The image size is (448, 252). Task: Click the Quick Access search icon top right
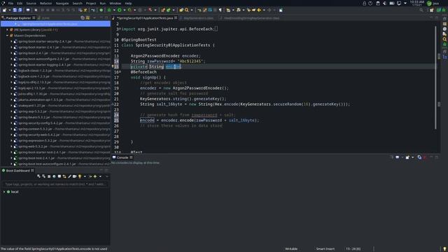pyautogui.click(x=421, y=10)
